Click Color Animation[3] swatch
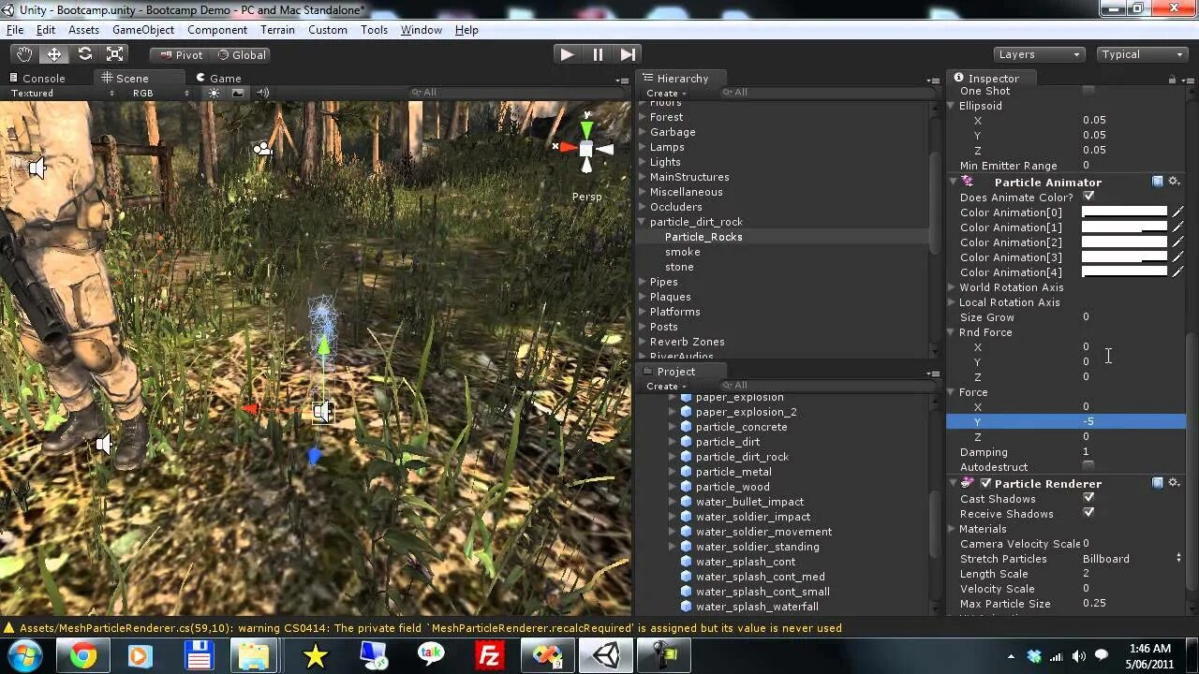The height and width of the screenshot is (674, 1199). [1125, 257]
